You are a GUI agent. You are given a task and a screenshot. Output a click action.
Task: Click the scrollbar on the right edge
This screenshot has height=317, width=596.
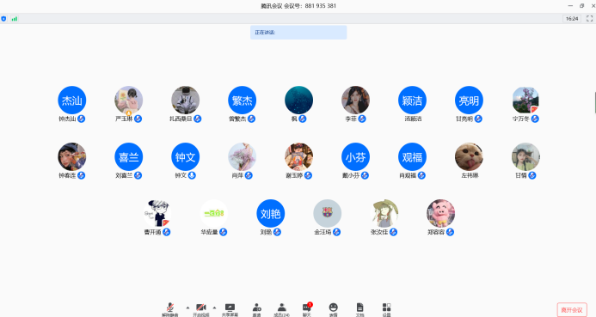[x=595, y=102]
